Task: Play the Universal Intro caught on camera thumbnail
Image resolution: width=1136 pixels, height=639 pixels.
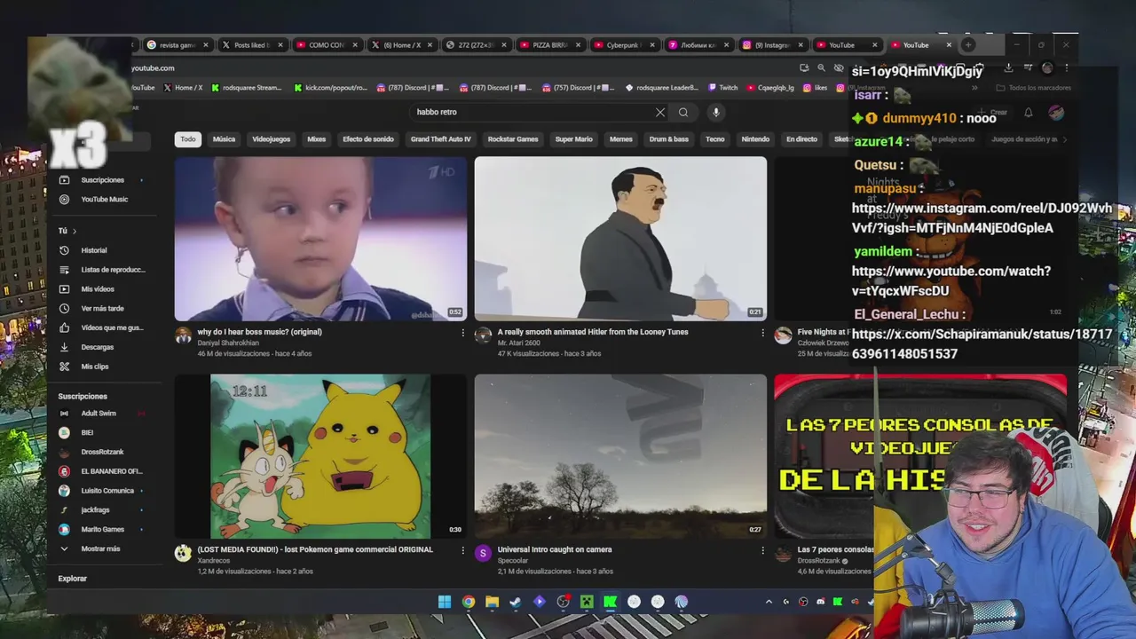Action: 620,456
